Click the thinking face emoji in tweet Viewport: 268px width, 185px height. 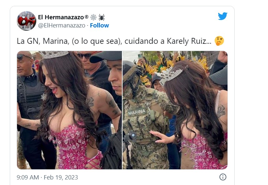pyautogui.click(x=219, y=41)
